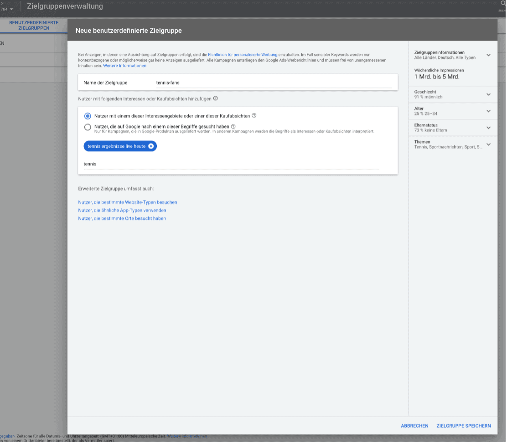Select 'Nutzer mit einem dieser Interessengebiete' radio button
The height and width of the screenshot is (444, 507).
88,116
